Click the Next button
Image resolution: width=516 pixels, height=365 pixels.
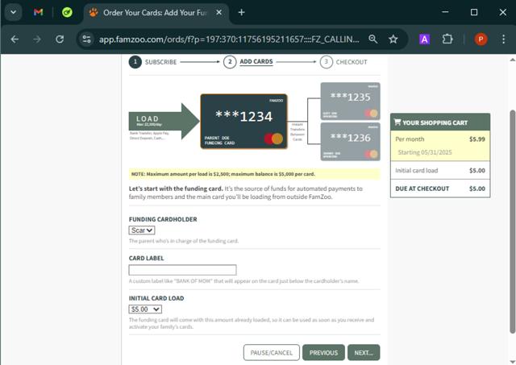click(x=364, y=352)
